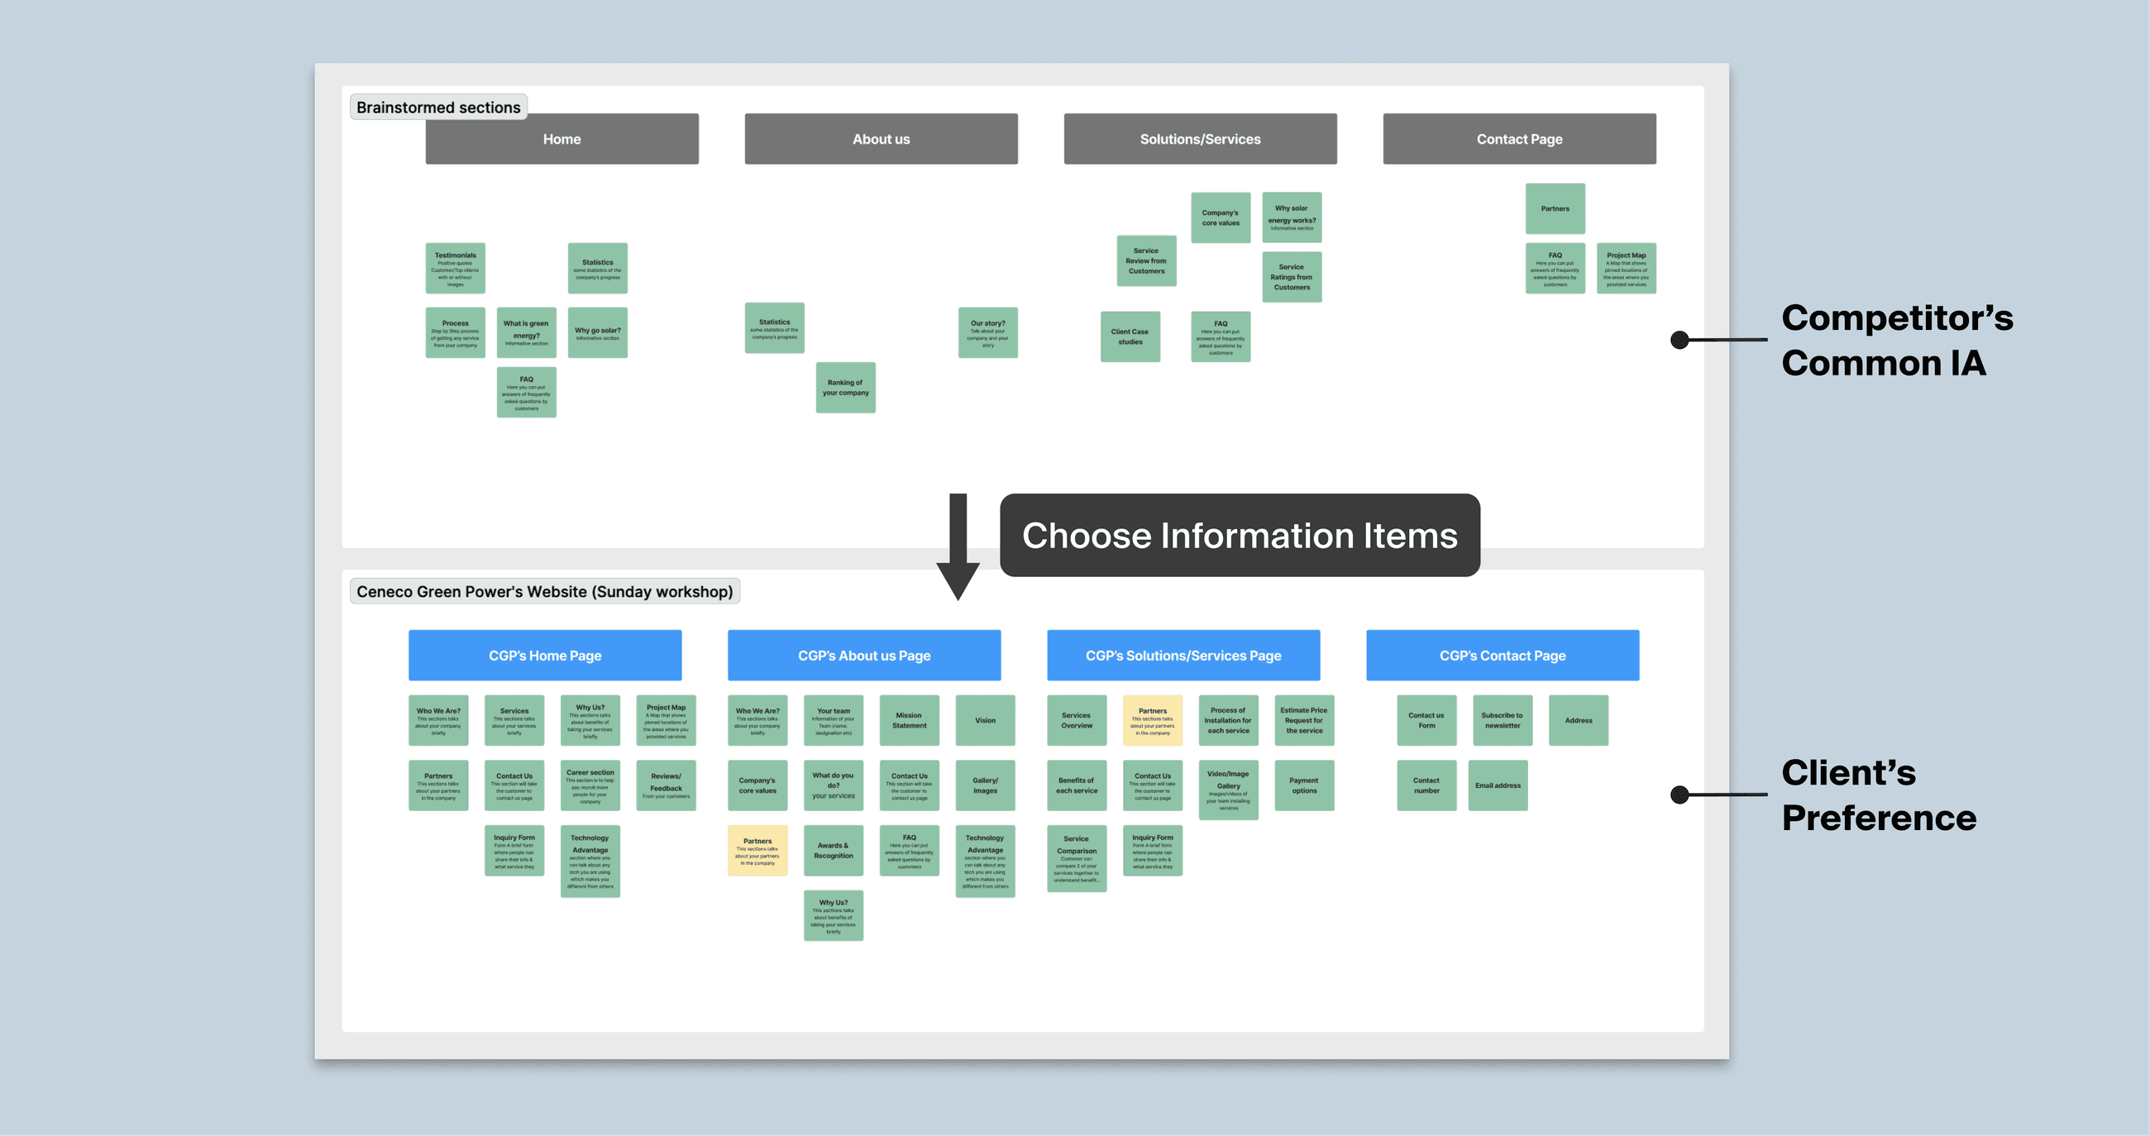Viewport: 2150px width, 1136px height.
Task: Select the blue CGP's About us Page header
Action: 864,655
